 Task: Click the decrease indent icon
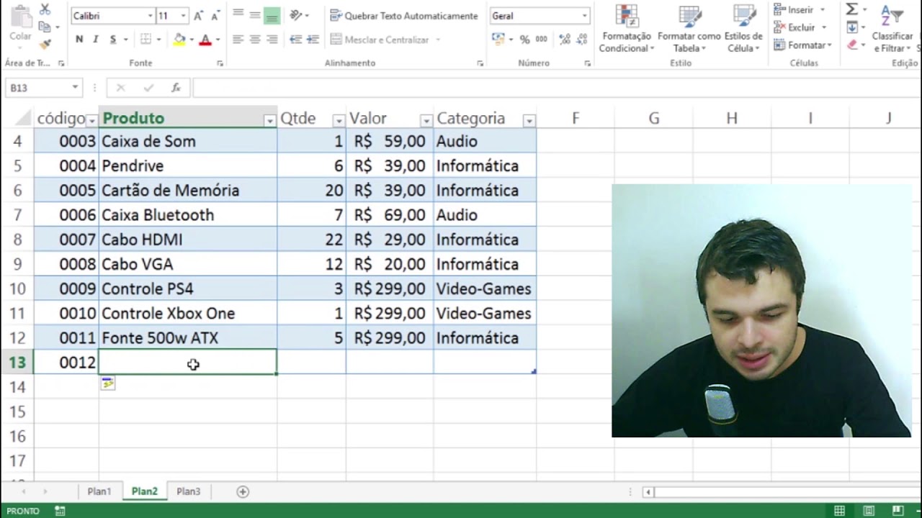pos(295,40)
